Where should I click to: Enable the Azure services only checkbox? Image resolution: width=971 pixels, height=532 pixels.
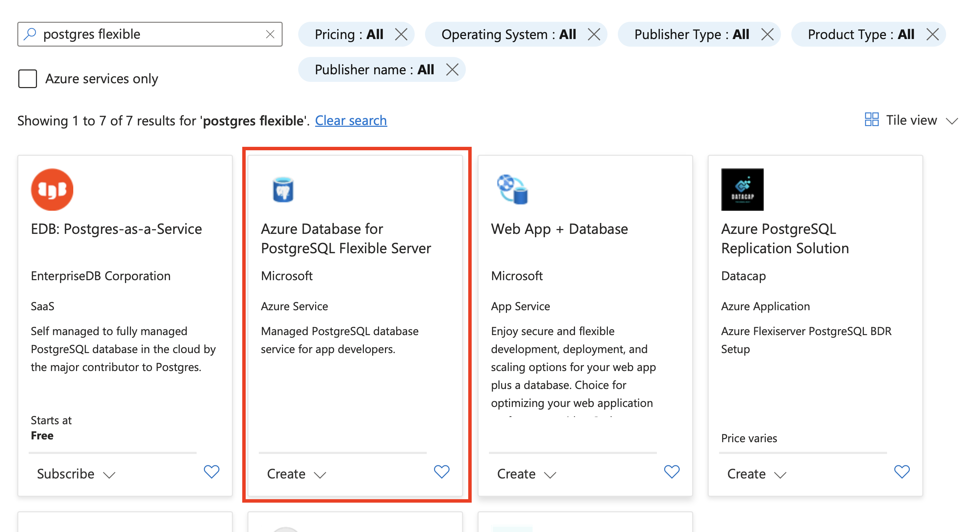28,78
